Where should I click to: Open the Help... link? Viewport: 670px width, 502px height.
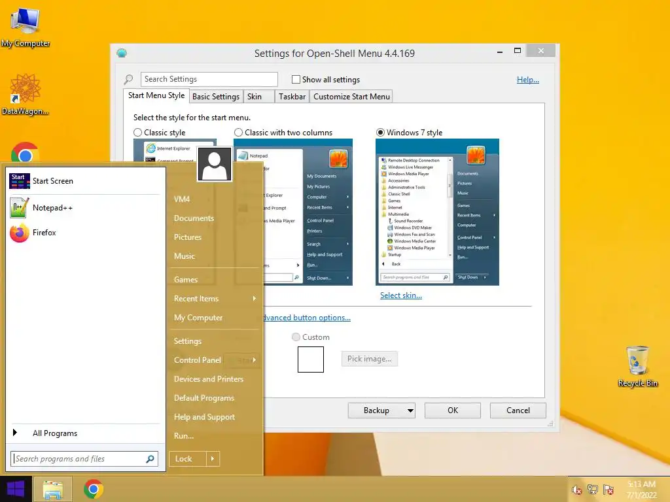tap(528, 80)
